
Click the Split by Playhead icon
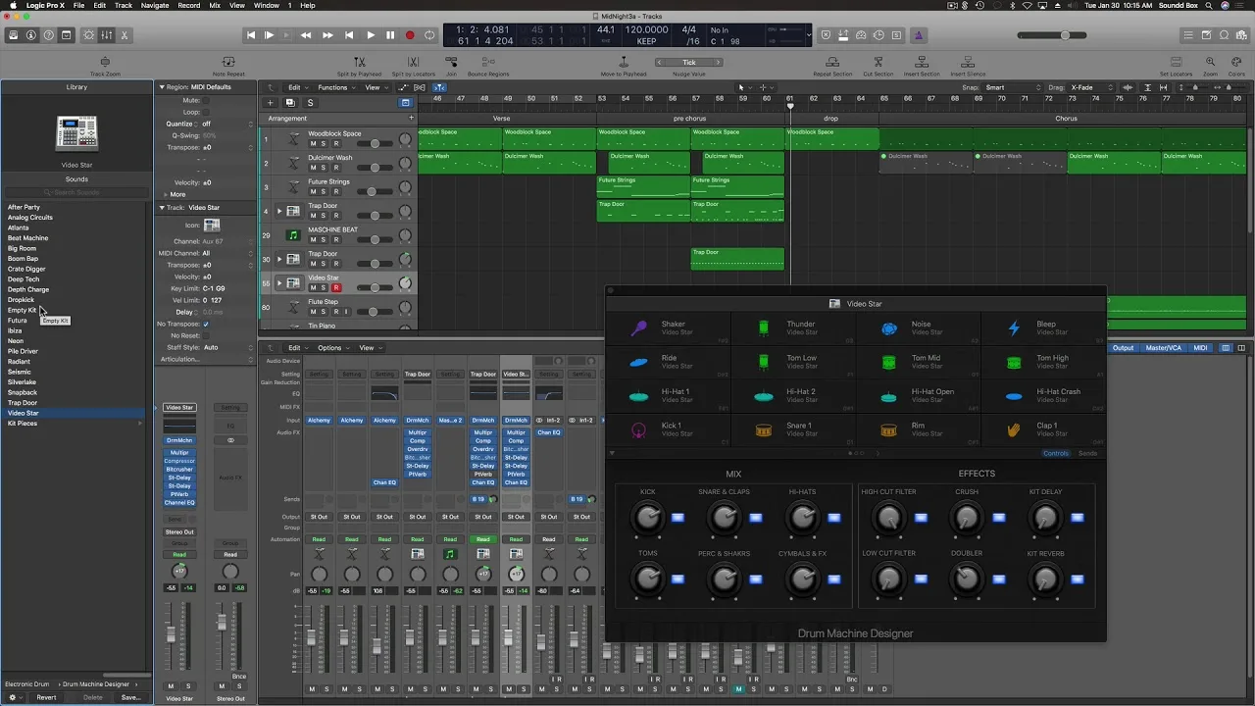click(x=359, y=63)
